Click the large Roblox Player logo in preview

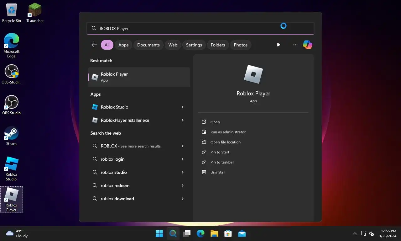pyautogui.click(x=253, y=74)
